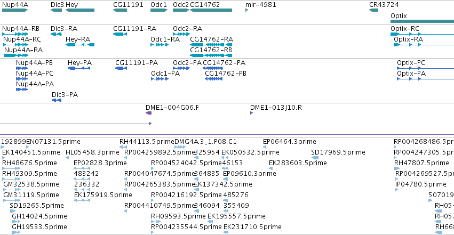Click the Odc2-PA protein
This screenshot has height=235, width=454.
point(187,63)
